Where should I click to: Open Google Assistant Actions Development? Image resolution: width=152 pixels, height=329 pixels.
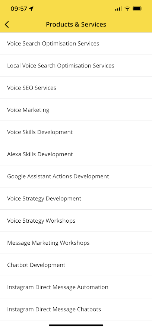pyautogui.click(x=76, y=176)
